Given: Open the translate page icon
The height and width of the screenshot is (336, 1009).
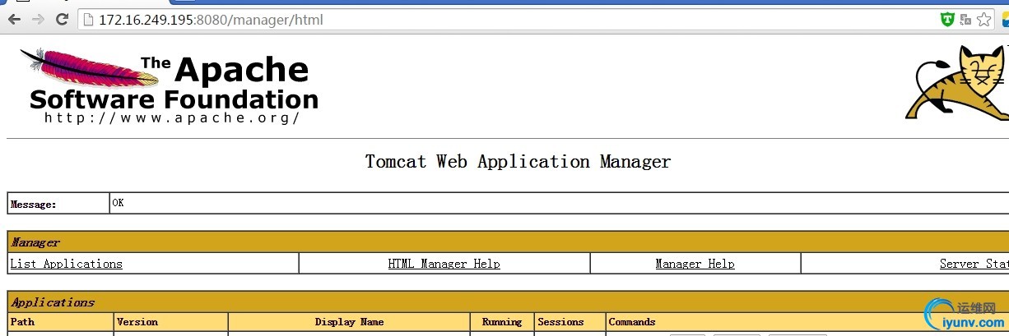Looking at the screenshot, I should pyautogui.click(x=965, y=20).
